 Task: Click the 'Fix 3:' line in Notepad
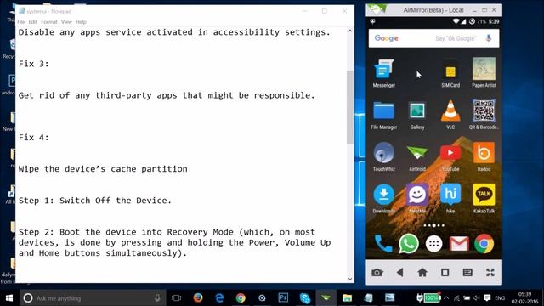click(34, 64)
